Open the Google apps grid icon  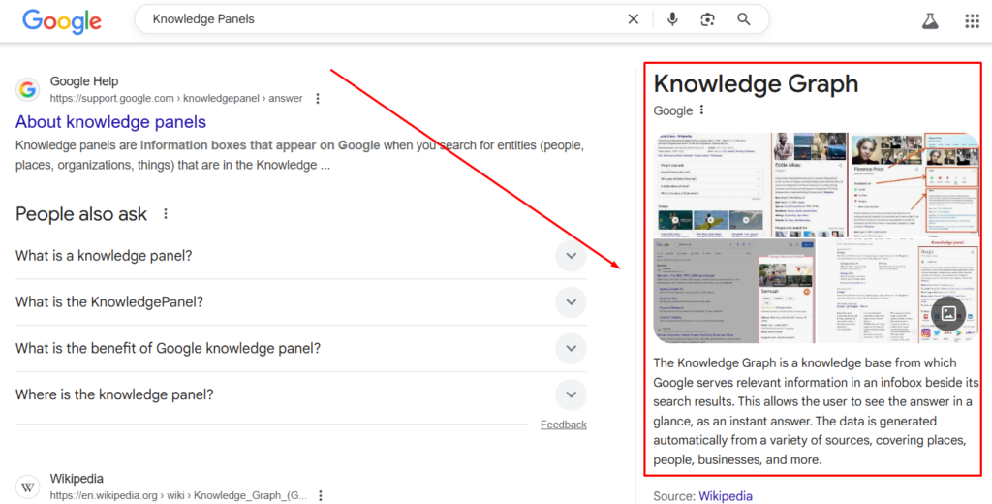973,21
